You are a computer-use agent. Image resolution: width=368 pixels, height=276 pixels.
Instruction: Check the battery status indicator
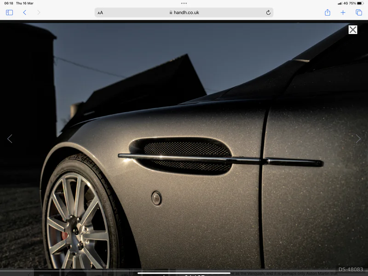(360, 3)
